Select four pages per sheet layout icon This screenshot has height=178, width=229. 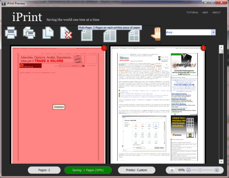coord(134,36)
